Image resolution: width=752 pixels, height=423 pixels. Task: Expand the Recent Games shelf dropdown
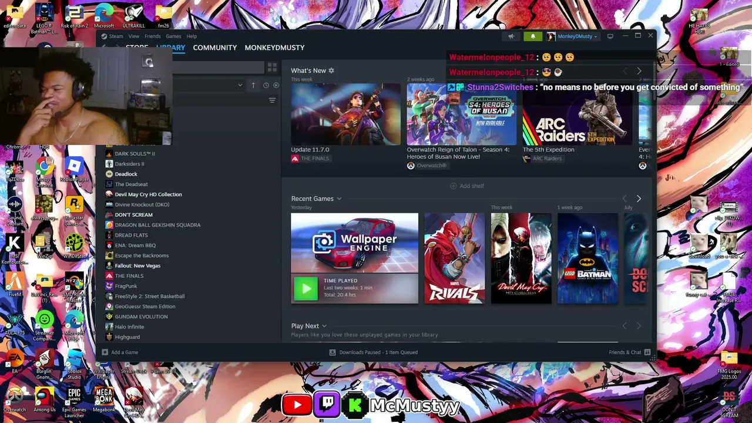pyautogui.click(x=339, y=199)
